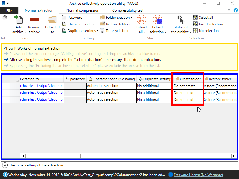This screenshot has width=239, height=179.
Task: Click the Extract selection icon
Action: (157, 20)
